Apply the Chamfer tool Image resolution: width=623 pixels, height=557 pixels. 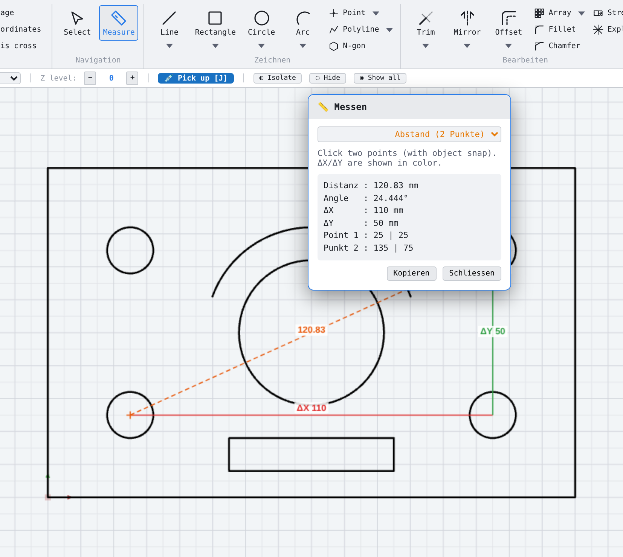(x=558, y=46)
